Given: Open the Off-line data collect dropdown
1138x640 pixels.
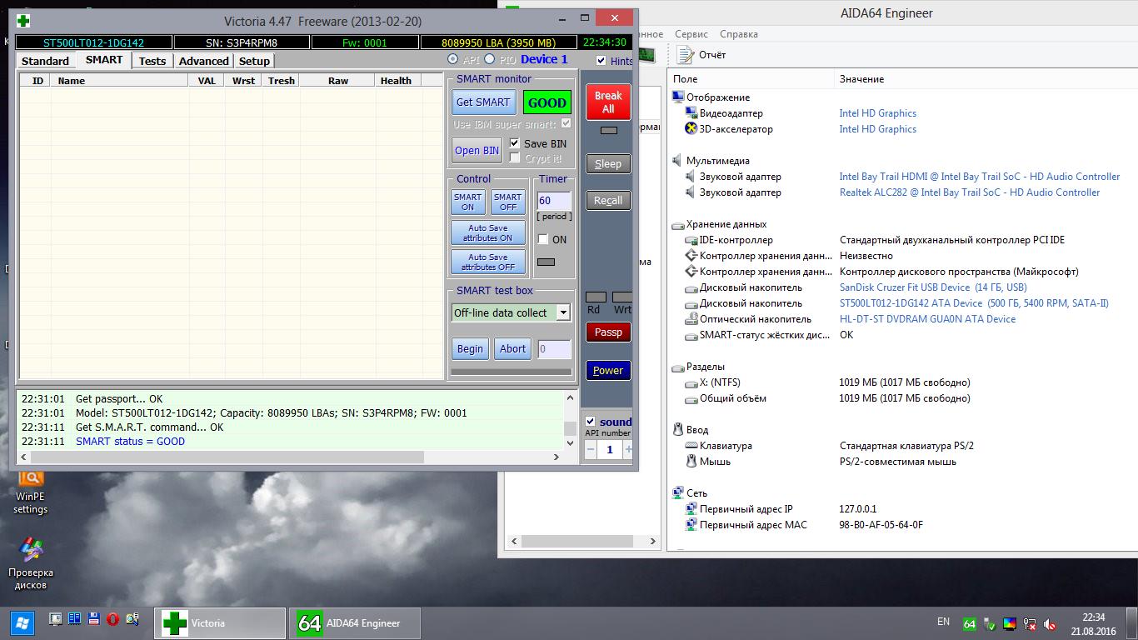Looking at the screenshot, I should tap(563, 312).
